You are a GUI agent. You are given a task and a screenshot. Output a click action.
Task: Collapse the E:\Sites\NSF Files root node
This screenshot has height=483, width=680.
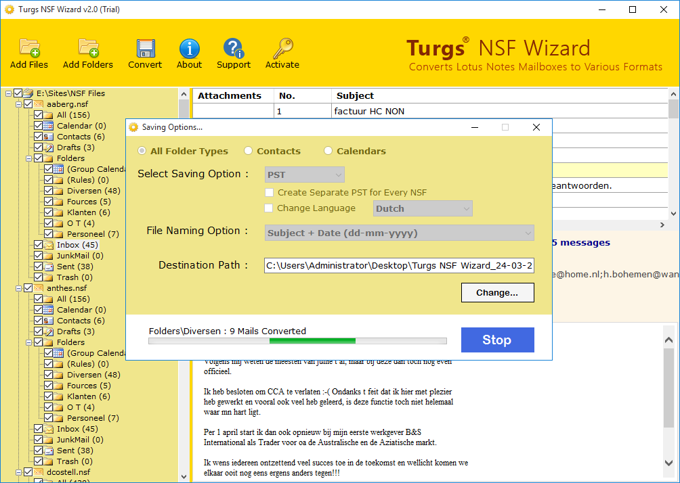[x=9, y=93]
